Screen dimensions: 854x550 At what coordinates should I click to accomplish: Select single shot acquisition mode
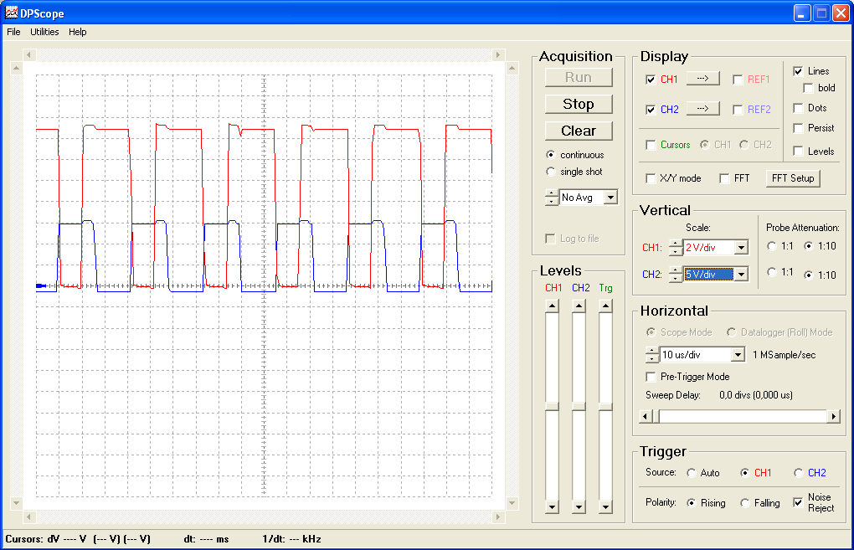(551, 172)
